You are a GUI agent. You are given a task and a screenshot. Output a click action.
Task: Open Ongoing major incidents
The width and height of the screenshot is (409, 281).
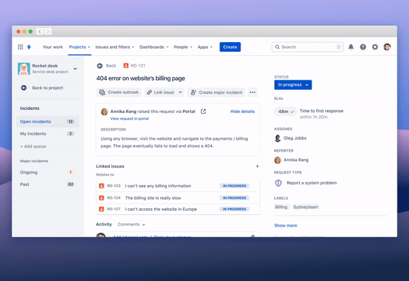48,172
